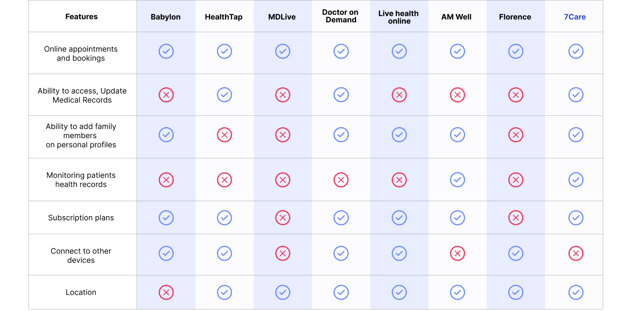Select the 7Care column header
This screenshot has height=311, width=631.
point(575,17)
